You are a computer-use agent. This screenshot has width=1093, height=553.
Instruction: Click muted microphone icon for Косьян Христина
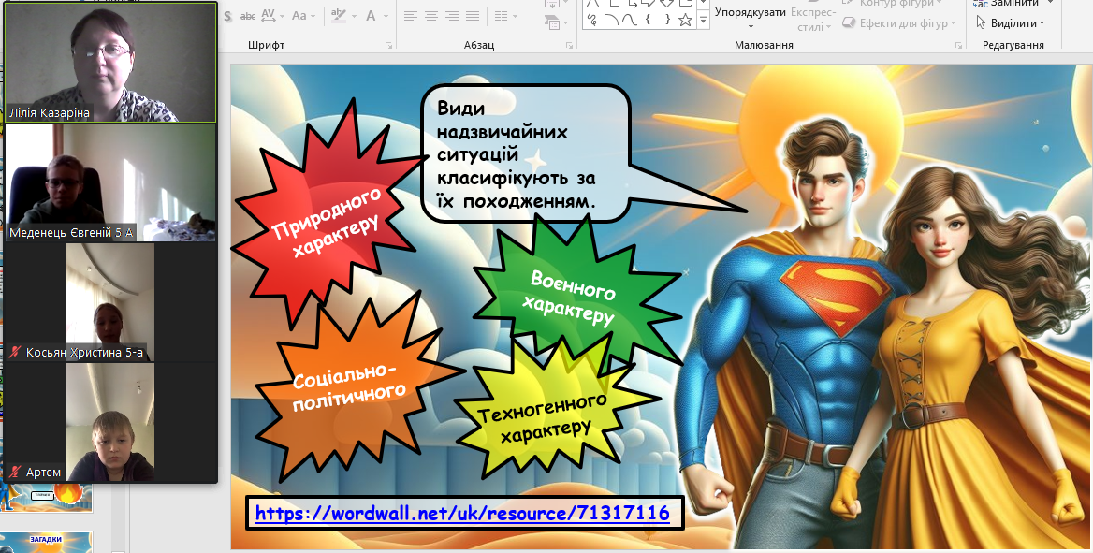[x=15, y=352]
